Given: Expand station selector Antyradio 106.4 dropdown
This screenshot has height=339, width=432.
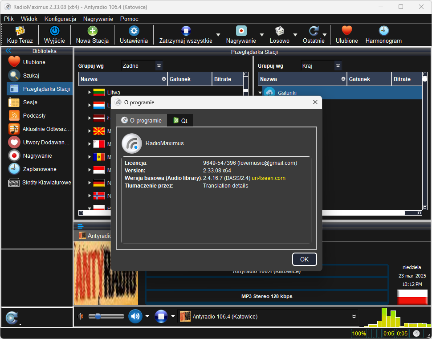Looking at the screenshot, I should click(x=354, y=316).
